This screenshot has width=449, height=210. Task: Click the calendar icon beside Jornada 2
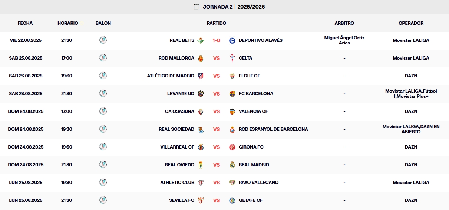[197, 7]
